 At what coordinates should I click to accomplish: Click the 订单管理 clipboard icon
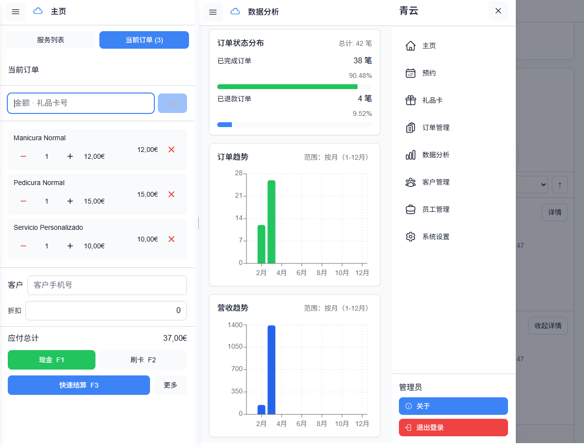tap(411, 128)
